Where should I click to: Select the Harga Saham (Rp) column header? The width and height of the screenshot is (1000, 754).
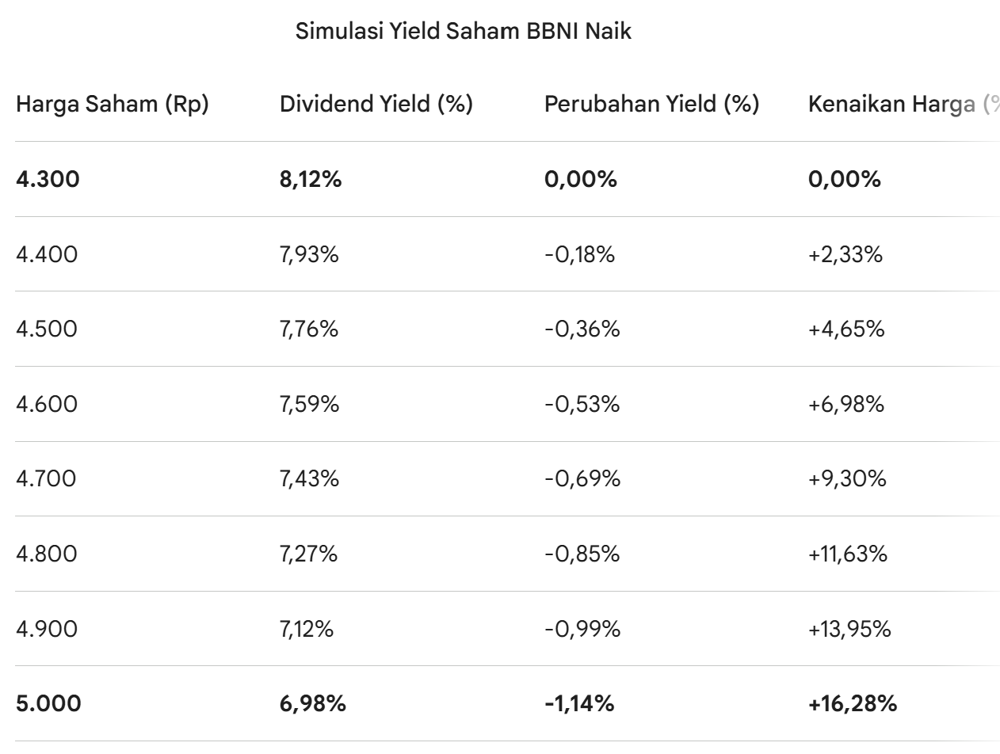click(x=113, y=105)
